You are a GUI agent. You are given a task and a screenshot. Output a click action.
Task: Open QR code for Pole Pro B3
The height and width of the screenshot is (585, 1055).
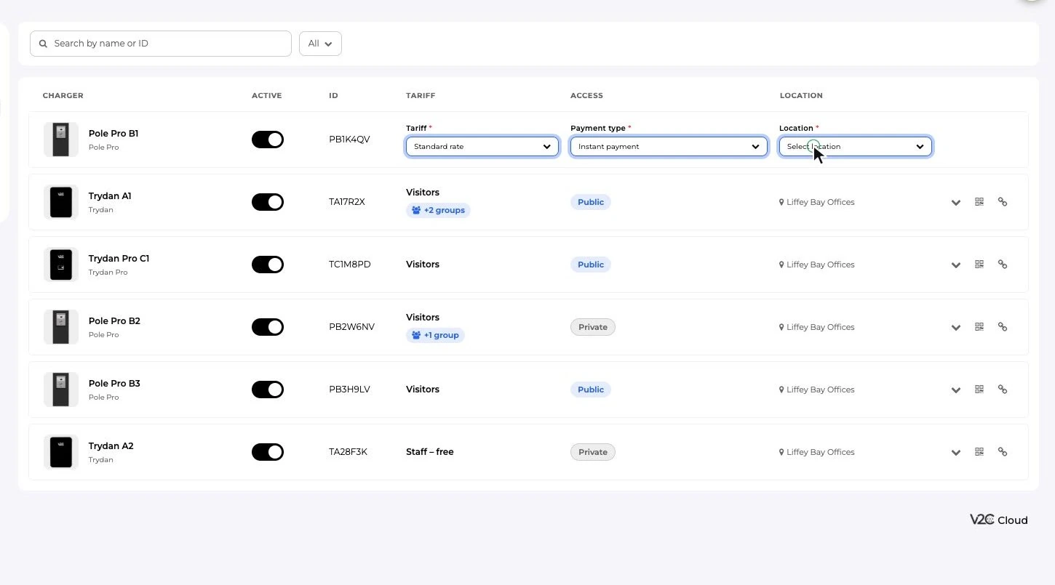(x=979, y=390)
